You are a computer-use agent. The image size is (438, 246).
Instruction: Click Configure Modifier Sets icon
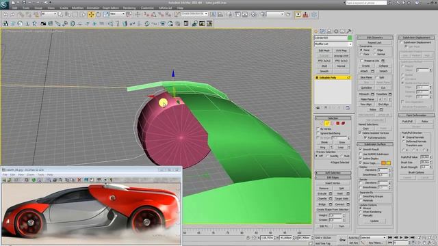(x=348, y=108)
